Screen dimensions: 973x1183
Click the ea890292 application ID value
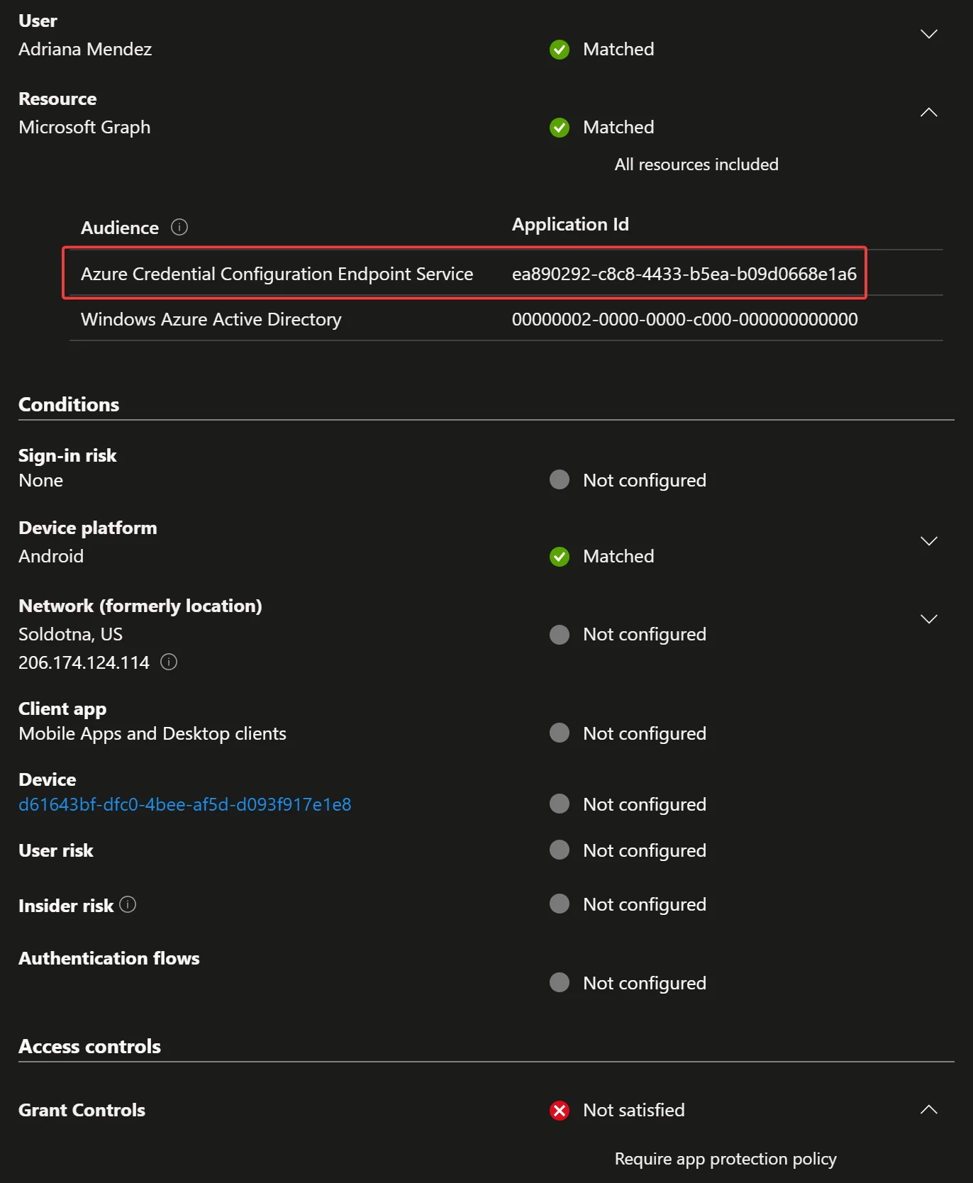684,274
